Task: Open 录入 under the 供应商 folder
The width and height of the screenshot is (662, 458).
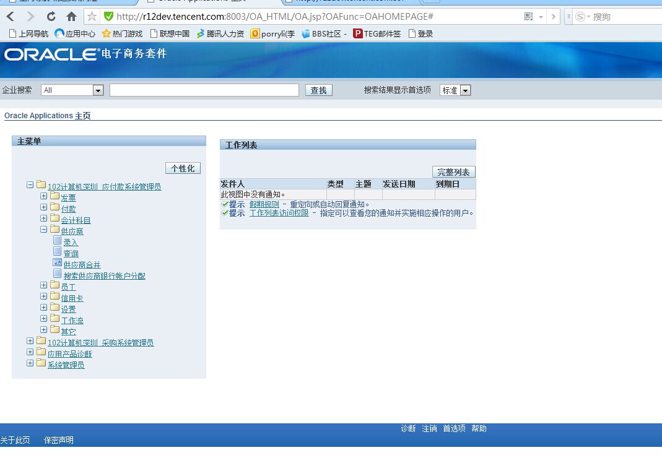Action: (70, 242)
